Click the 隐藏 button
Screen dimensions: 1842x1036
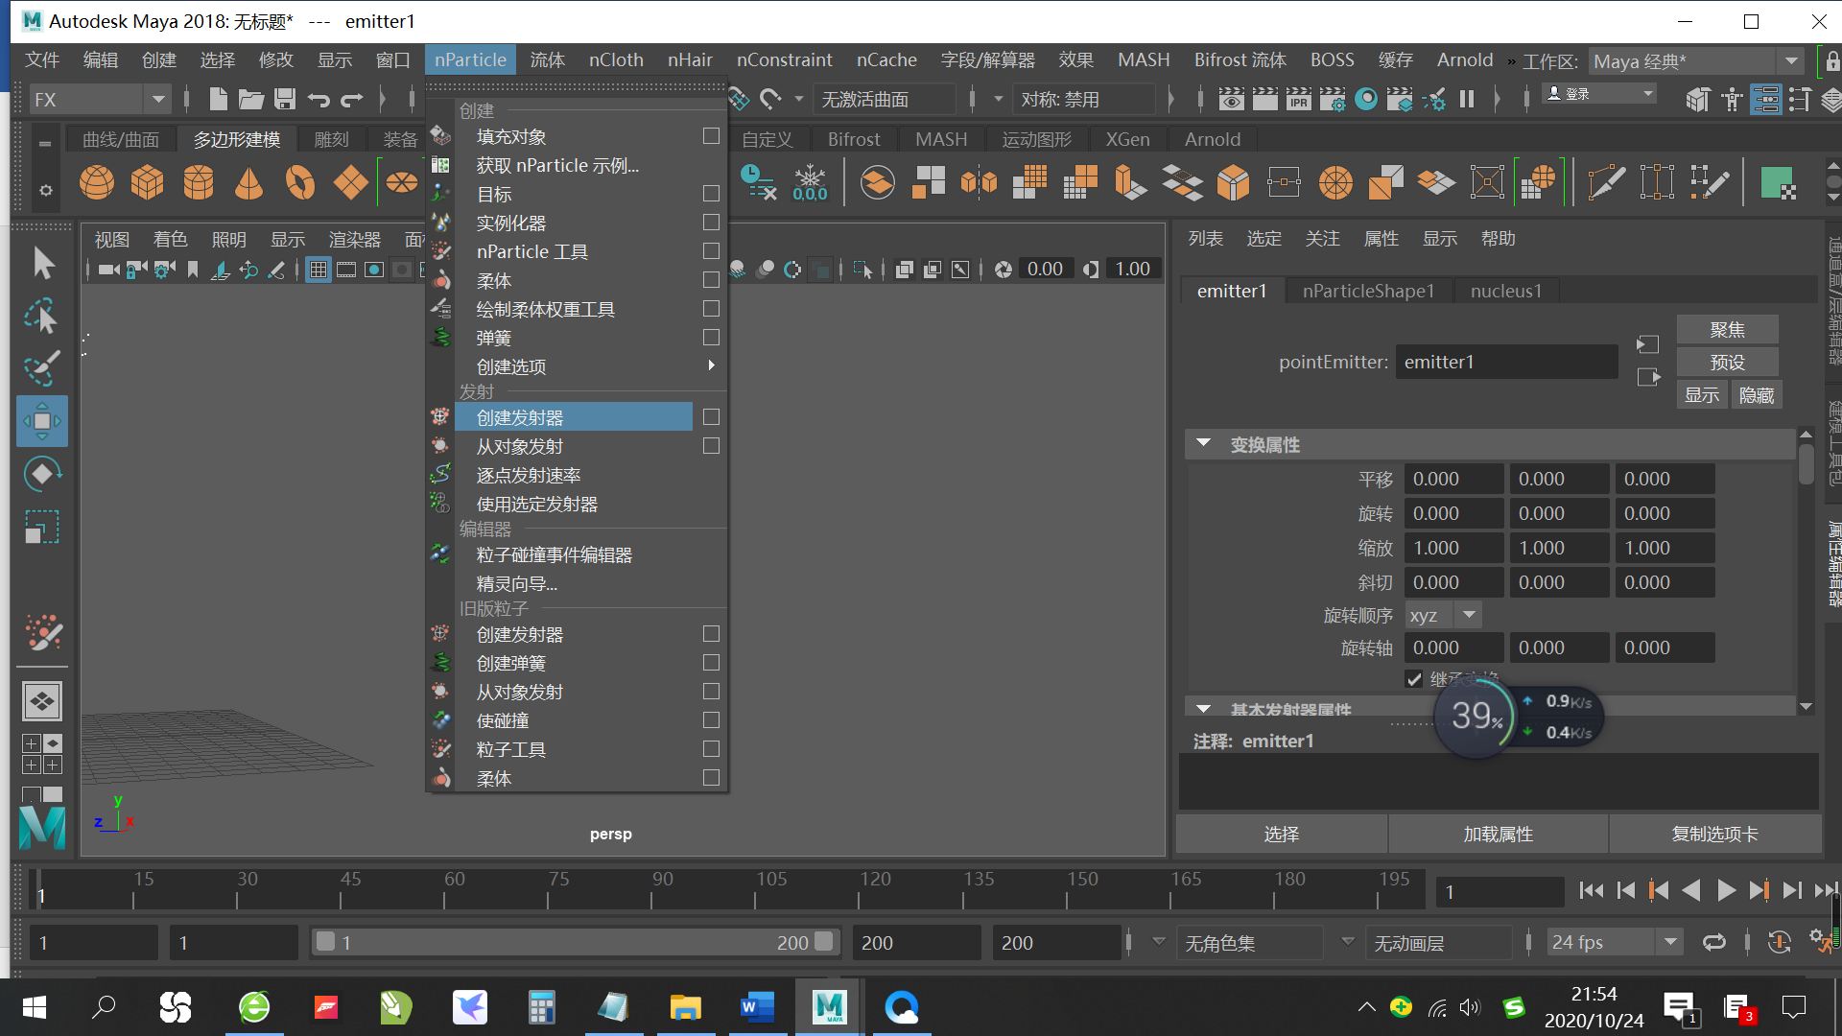tap(1756, 395)
